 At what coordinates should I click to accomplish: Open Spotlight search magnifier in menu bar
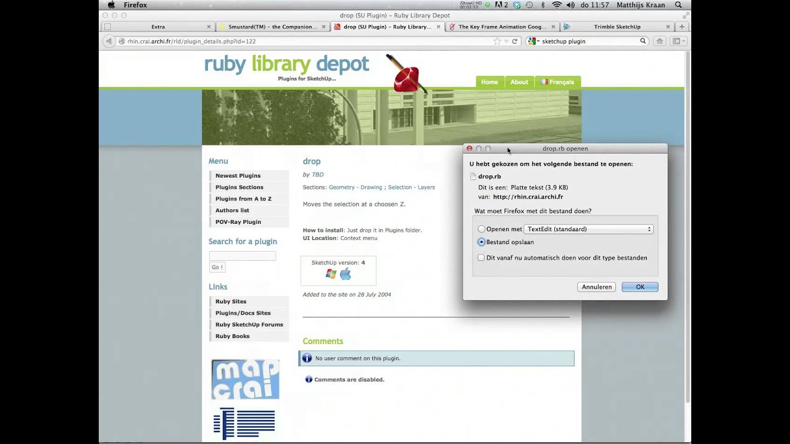[678, 5]
